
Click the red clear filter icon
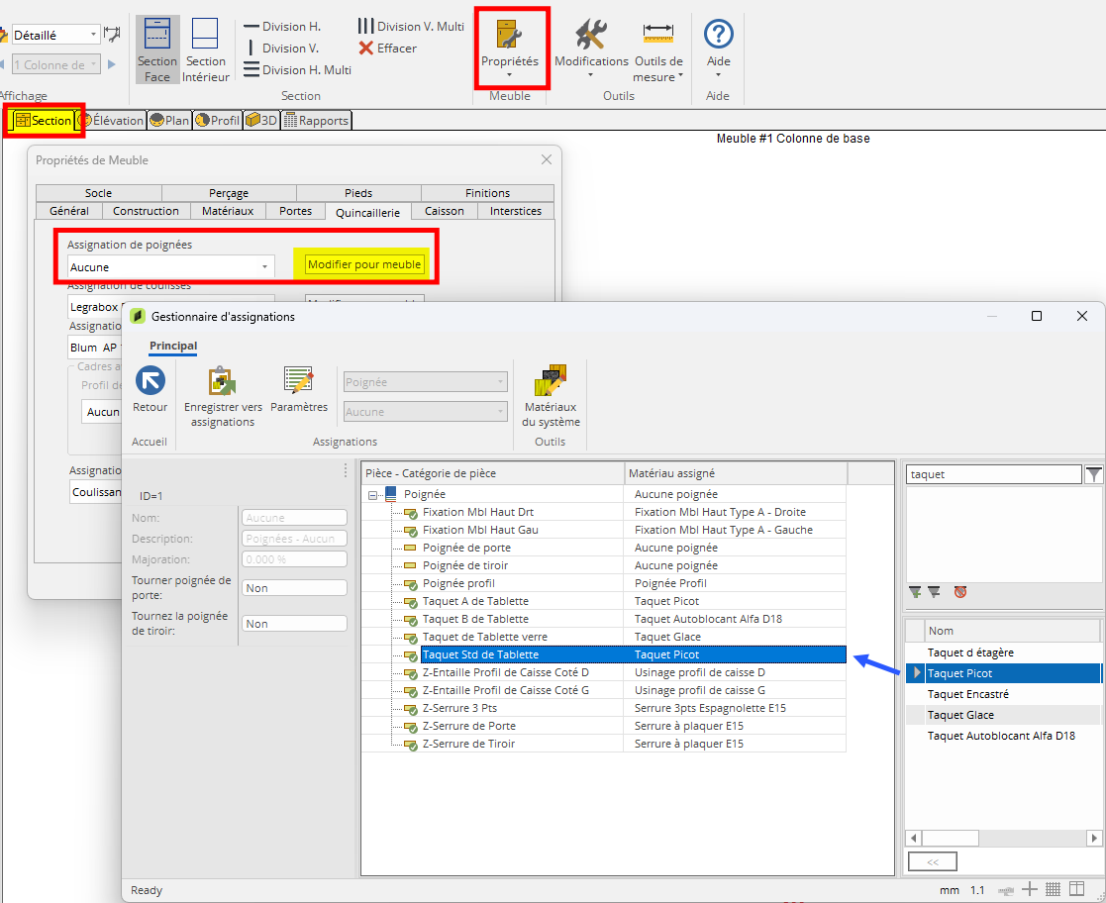pyautogui.click(x=959, y=592)
